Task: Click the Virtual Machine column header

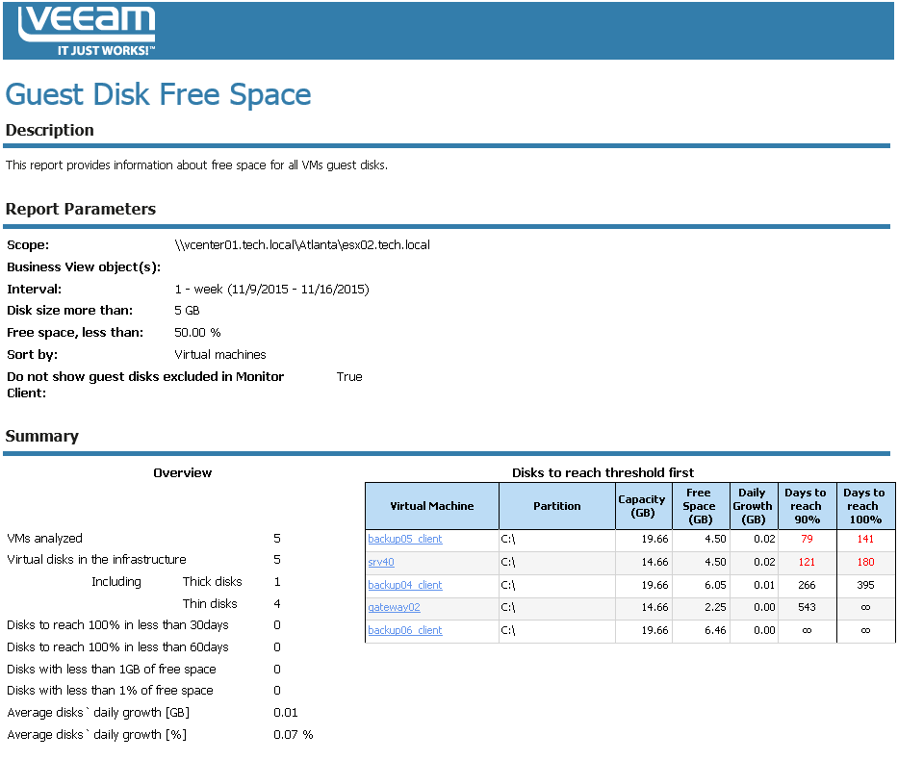Action: [x=432, y=506]
